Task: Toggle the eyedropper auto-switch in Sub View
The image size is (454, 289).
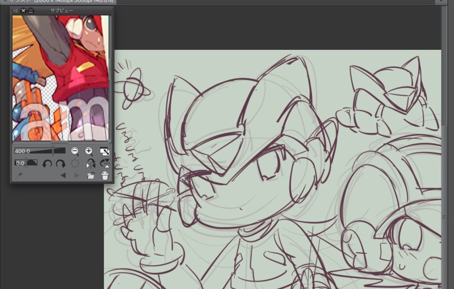Action: click(x=19, y=176)
